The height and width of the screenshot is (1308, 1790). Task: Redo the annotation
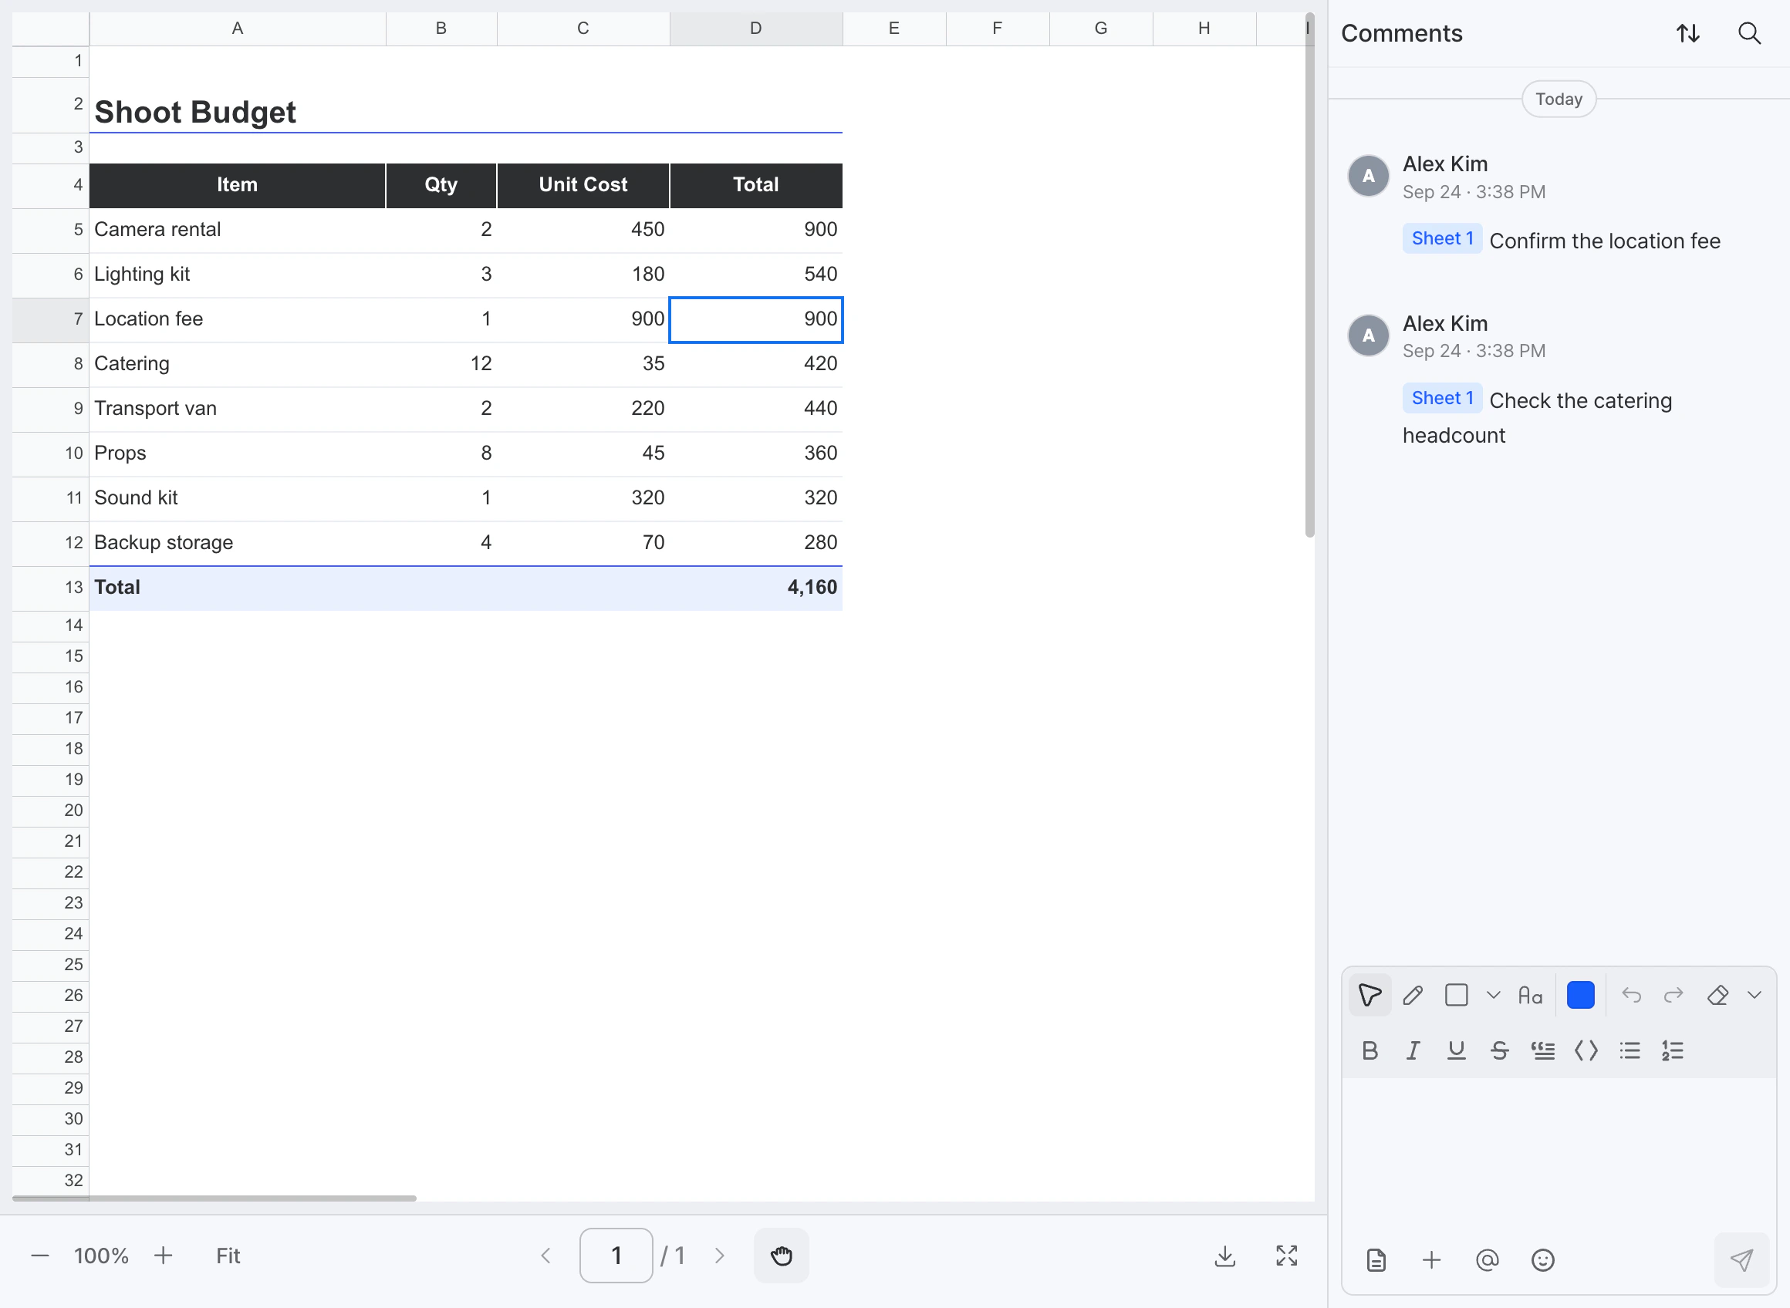1673,995
